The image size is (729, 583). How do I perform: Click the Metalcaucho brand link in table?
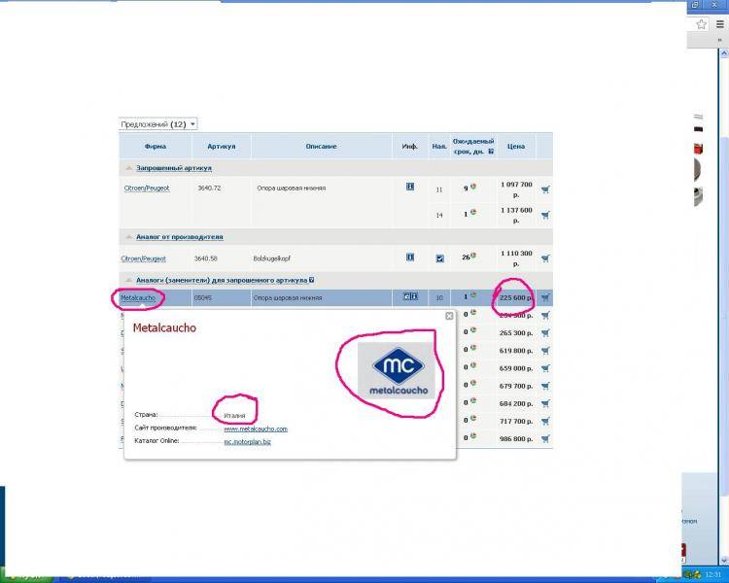138,297
